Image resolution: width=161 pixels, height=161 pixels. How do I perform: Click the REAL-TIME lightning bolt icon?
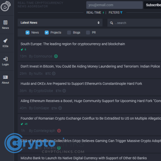[x=103, y=13]
